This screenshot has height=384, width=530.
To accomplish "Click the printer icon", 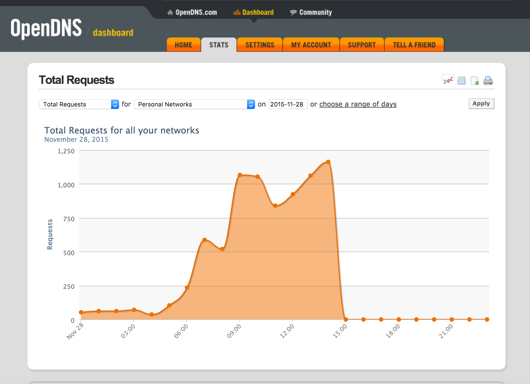I will point(488,81).
